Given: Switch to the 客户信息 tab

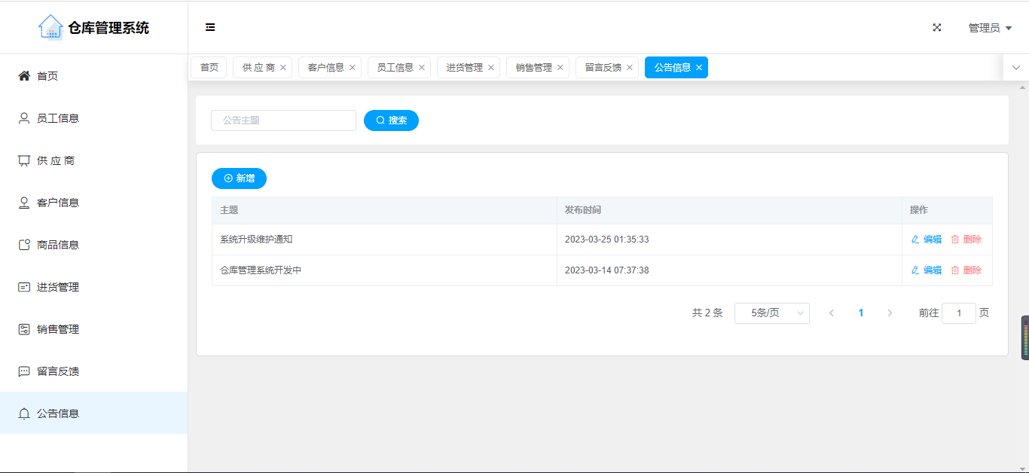Looking at the screenshot, I should coord(325,68).
